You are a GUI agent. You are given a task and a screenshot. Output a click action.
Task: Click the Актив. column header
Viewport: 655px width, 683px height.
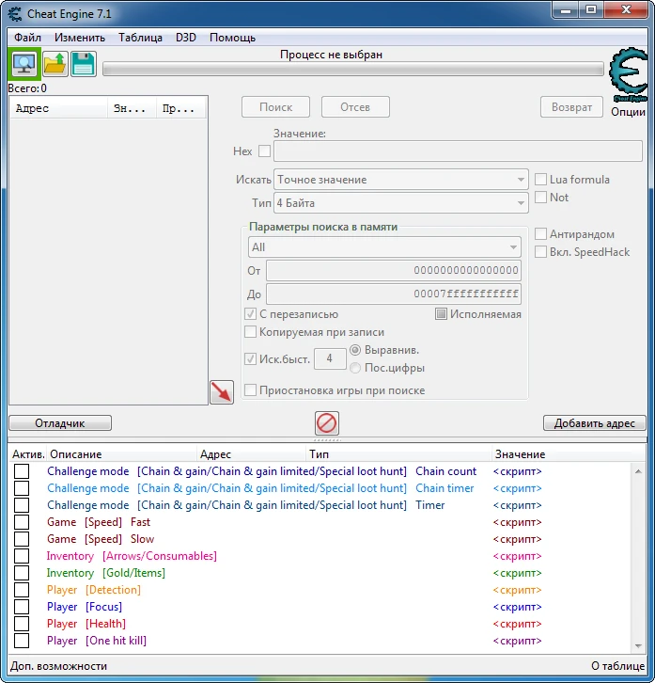tap(28, 454)
